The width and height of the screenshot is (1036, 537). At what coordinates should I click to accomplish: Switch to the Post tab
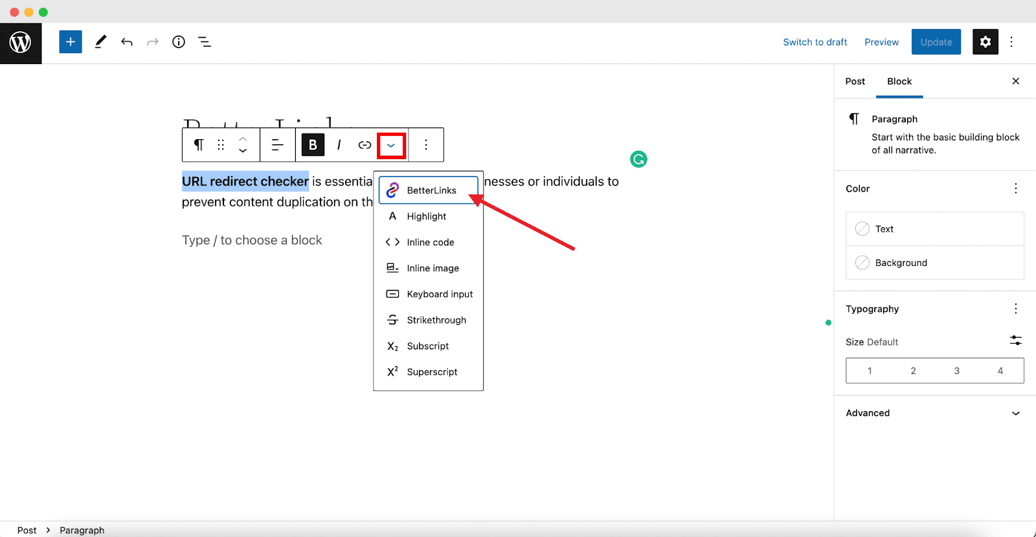(855, 82)
